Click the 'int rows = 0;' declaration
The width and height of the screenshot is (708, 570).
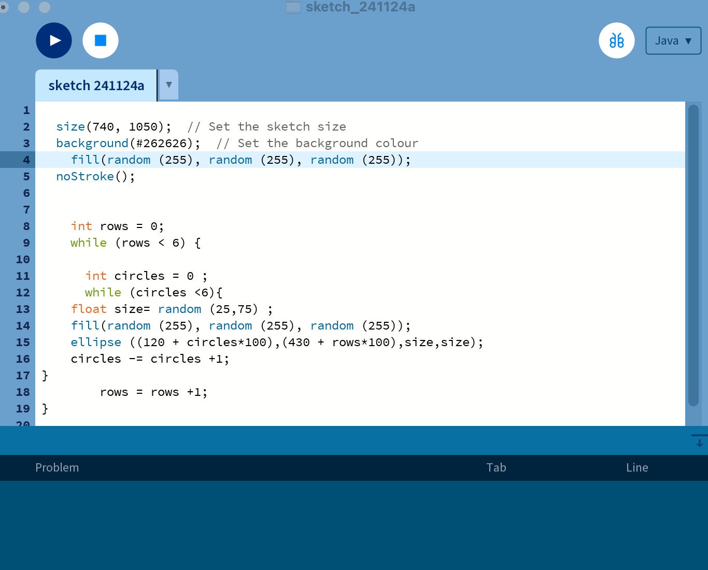tap(117, 226)
